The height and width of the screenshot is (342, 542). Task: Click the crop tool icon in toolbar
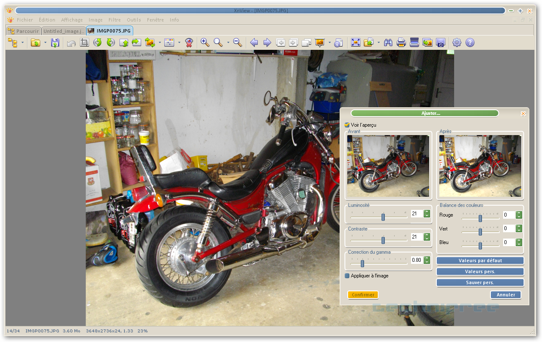pos(84,42)
